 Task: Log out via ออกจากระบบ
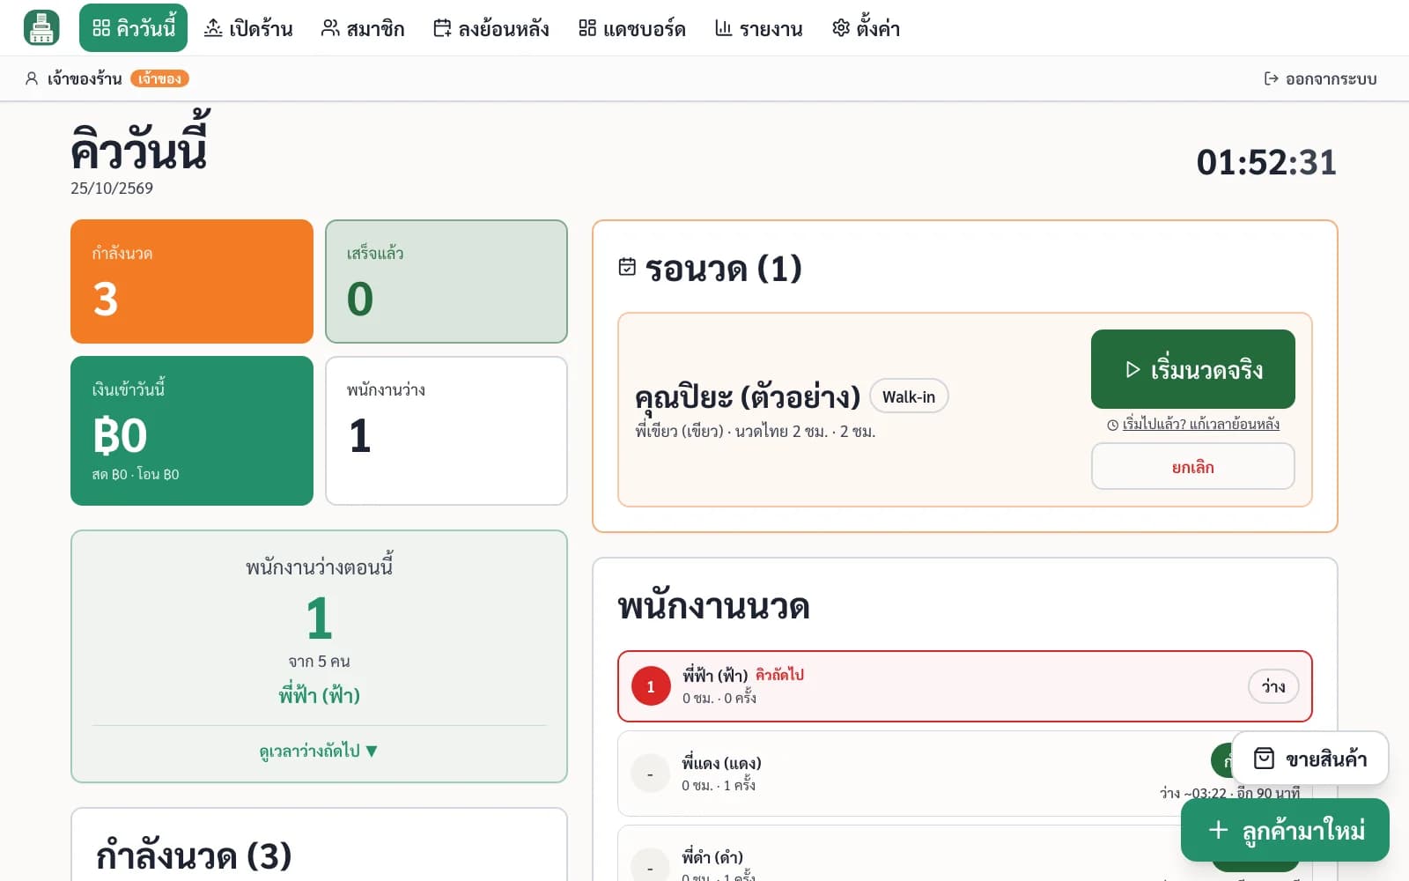1320,78
